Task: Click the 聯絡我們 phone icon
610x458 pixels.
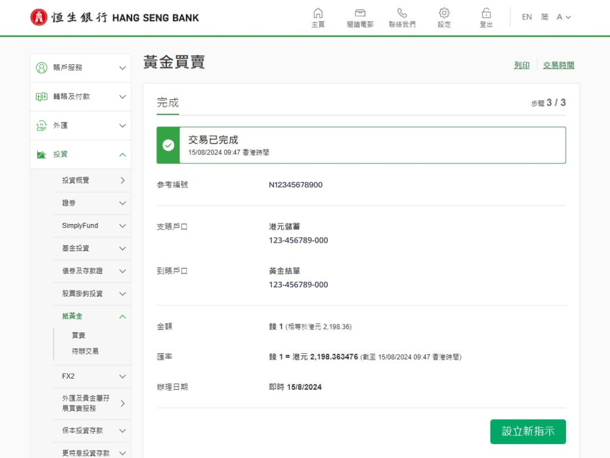Action: (x=402, y=13)
